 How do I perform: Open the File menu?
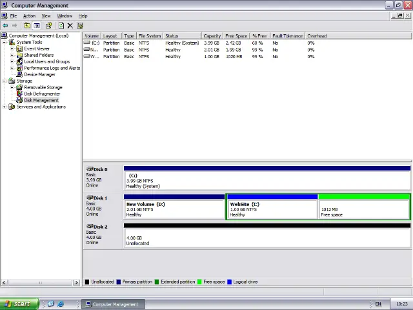[14, 15]
